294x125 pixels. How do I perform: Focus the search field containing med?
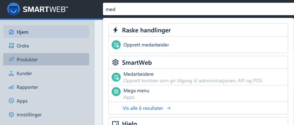pyautogui.click(x=198, y=9)
